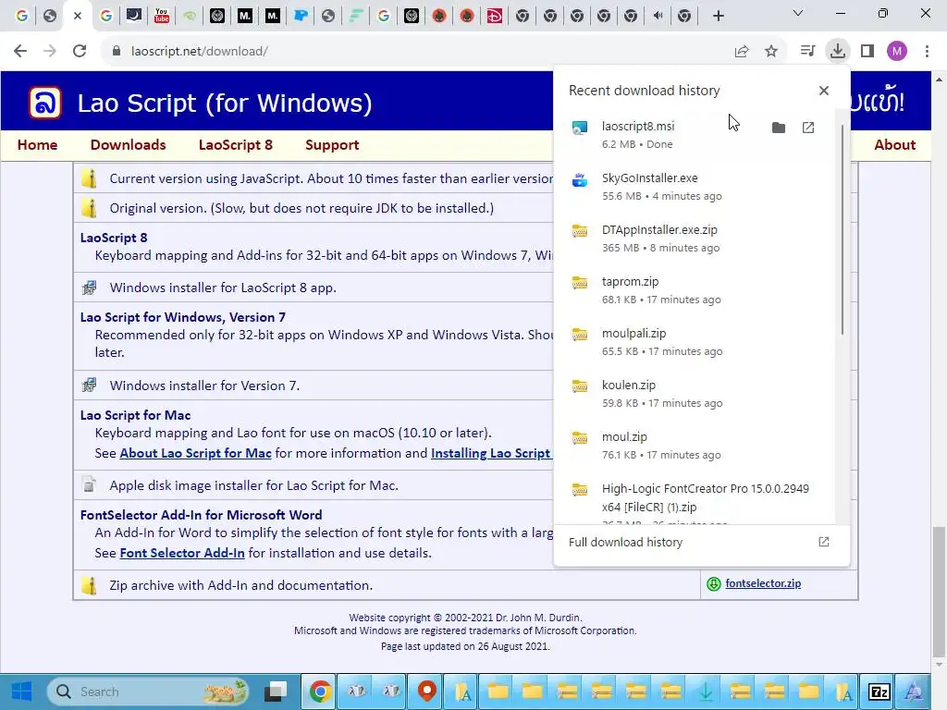Click the green download icon beside fontselector.zip

coord(713,584)
